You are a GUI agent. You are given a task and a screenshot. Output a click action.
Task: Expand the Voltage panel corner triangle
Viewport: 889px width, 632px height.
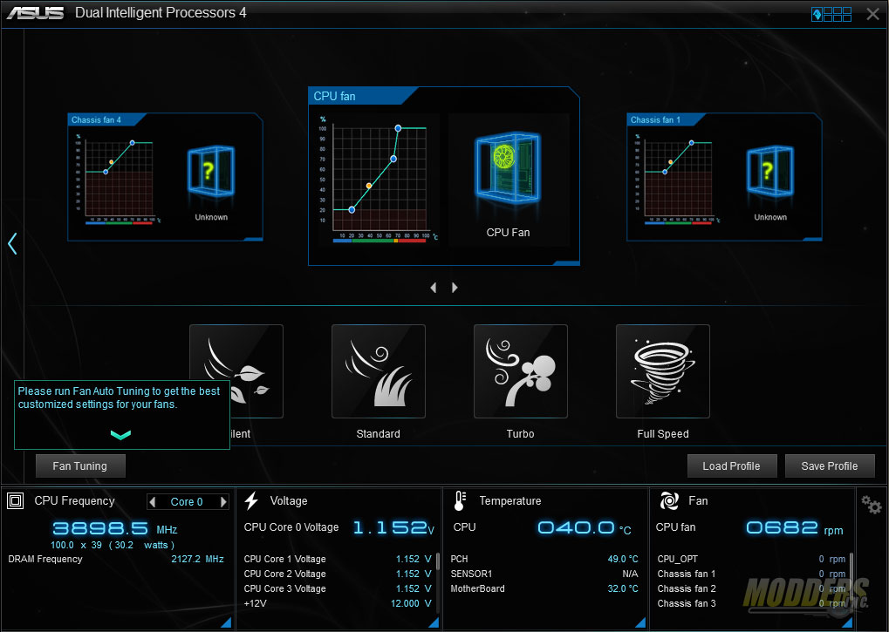[x=434, y=622]
